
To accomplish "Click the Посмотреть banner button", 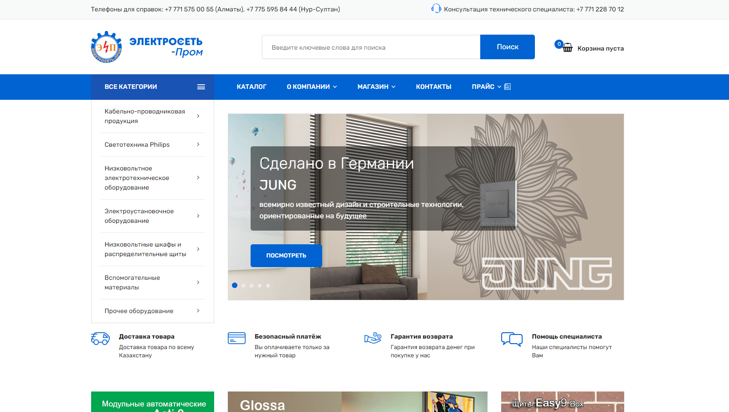I will point(286,256).
